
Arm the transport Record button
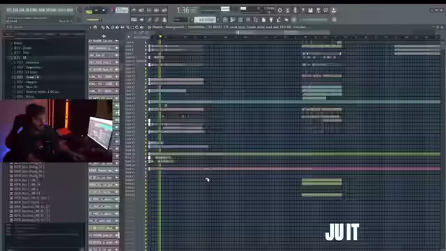point(112,10)
